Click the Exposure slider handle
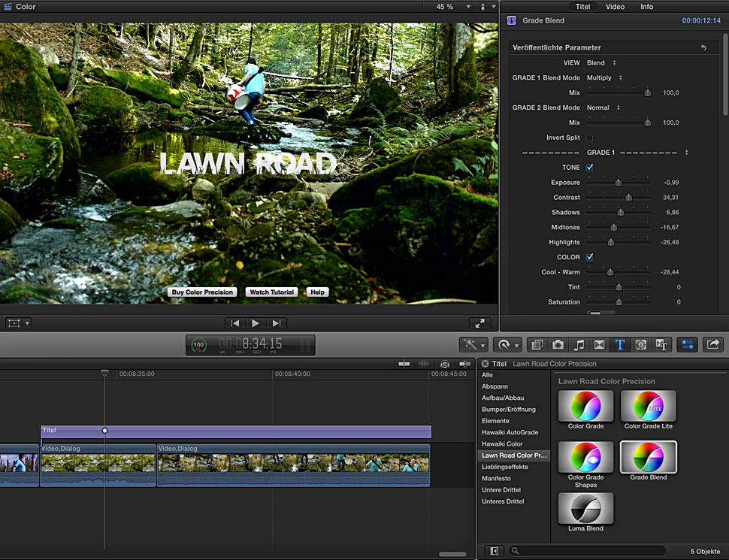The width and height of the screenshot is (729, 560). tap(619, 183)
